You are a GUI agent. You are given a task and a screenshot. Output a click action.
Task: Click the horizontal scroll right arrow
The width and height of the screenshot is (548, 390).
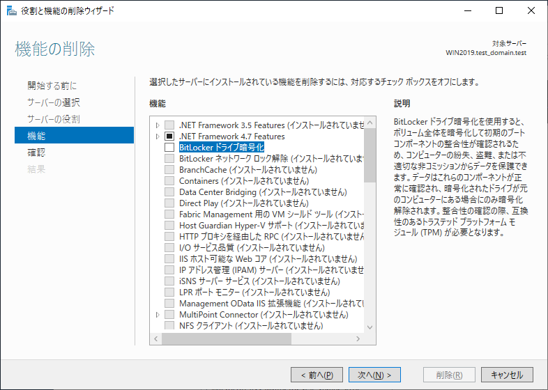tap(358, 338)
